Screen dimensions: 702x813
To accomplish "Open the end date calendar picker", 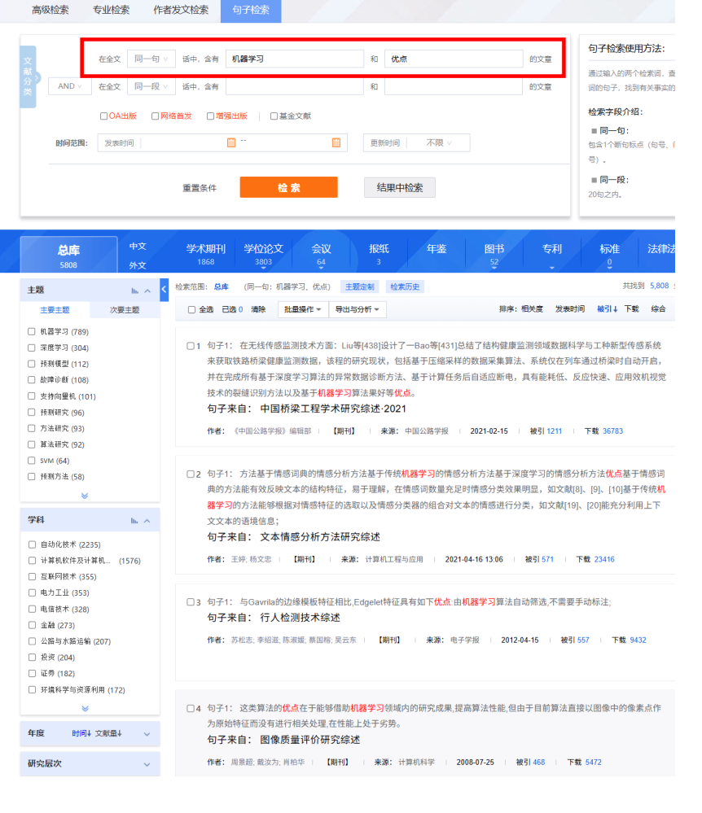I will [x=336, y=142].
